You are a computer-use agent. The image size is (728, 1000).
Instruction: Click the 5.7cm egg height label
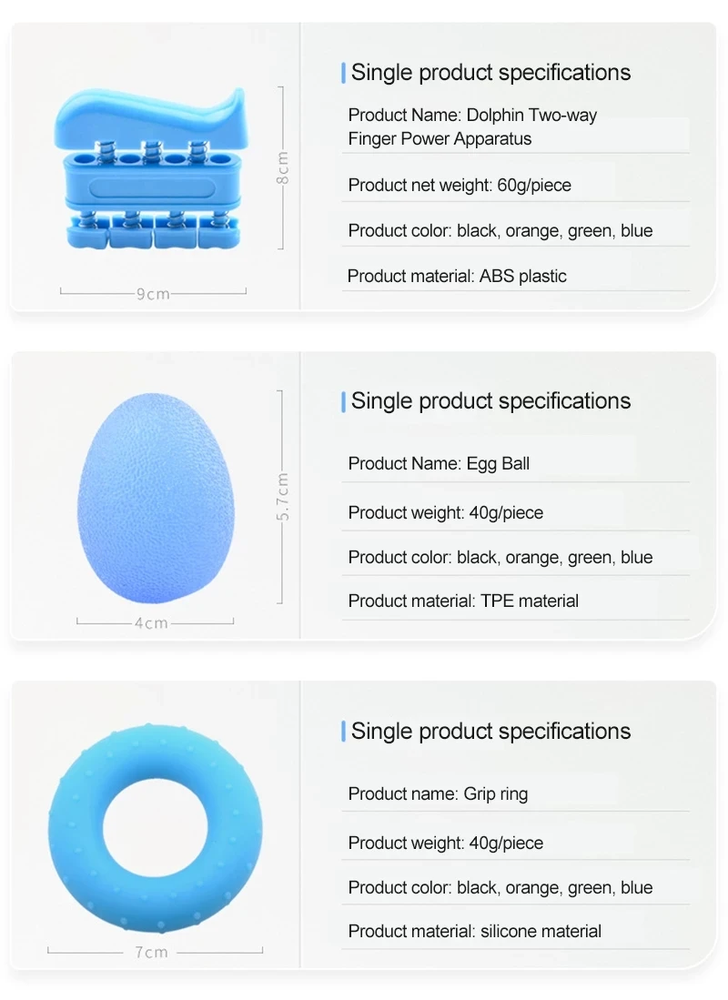click(283, 497)
